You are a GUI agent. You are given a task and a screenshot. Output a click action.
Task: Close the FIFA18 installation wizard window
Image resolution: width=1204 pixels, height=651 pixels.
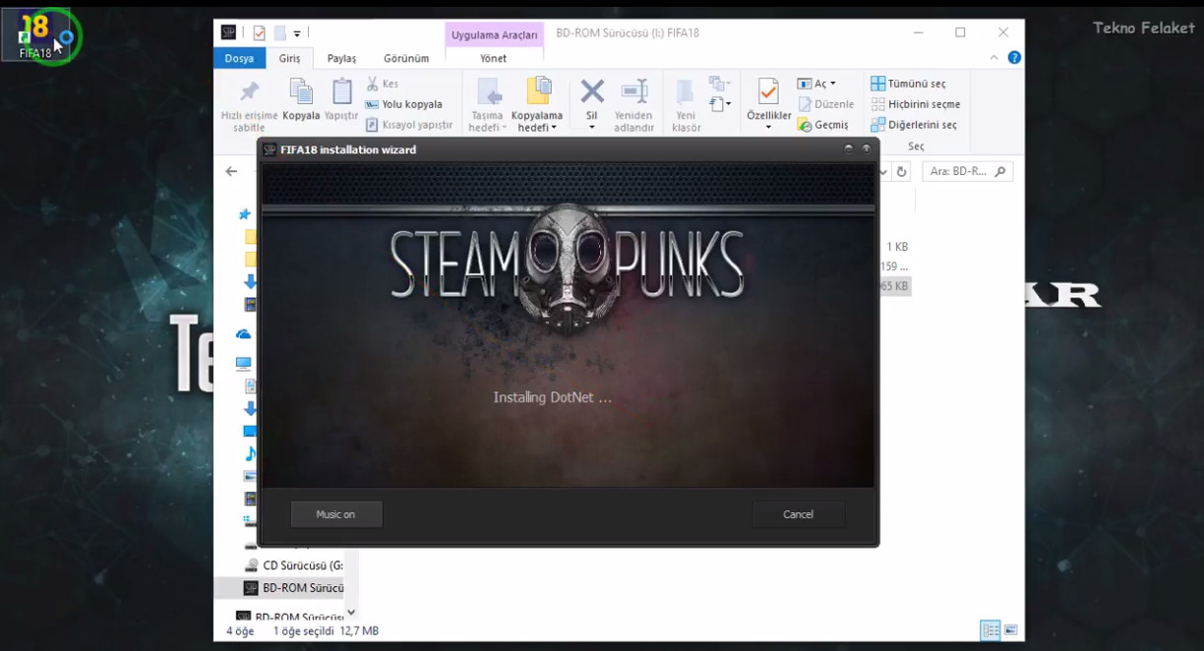point(867,149)
